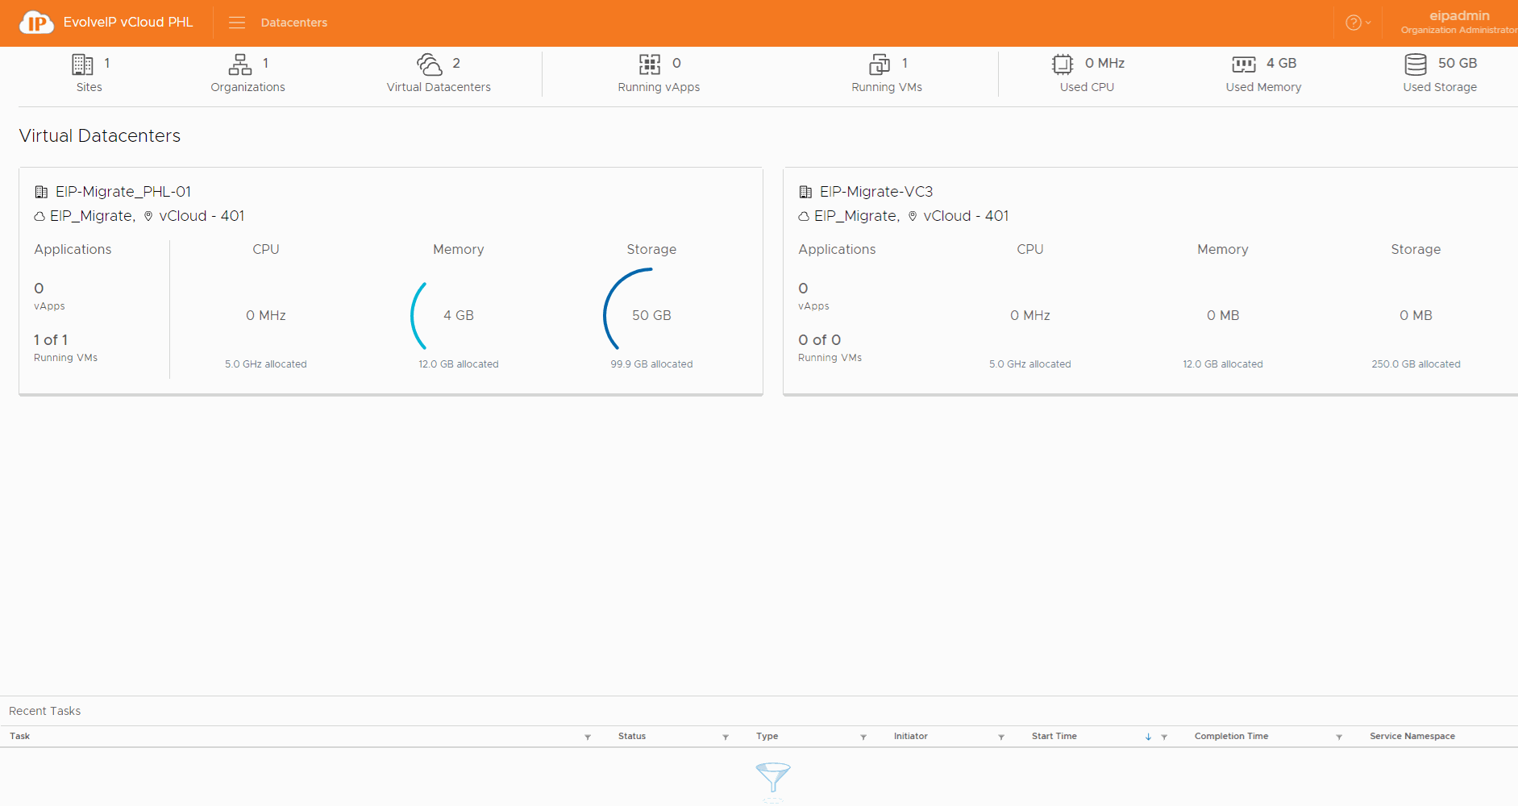Viewport: 1518px width, 806px height.
Task: Click the Memory usage gauge in PHL-01
Action: (457, 315)
